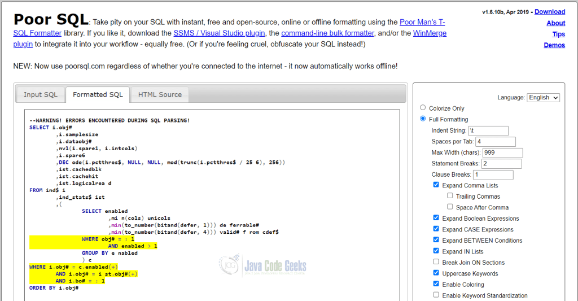Enable Keyword Standardization checkbox

tap(436, 295)
